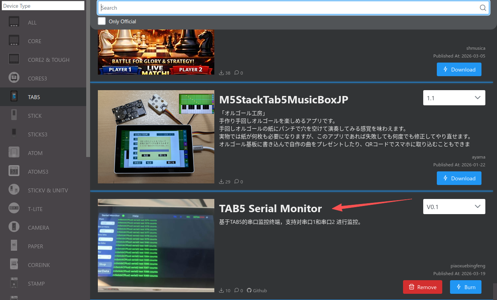
Task: Select the PAPER device icon
Action: [x=14, y=246]
